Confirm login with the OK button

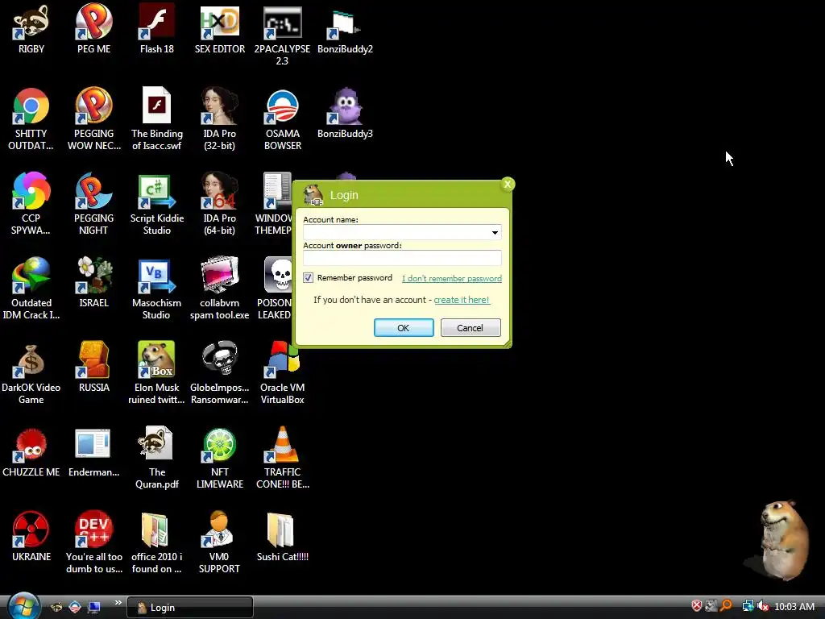point(404,328)
